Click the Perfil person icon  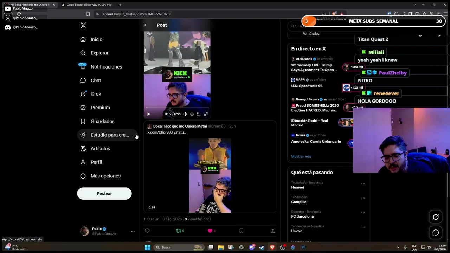(x=83, y=162)
